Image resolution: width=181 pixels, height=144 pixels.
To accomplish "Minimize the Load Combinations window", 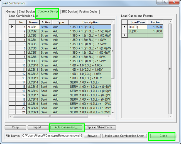I will [160, 2].
